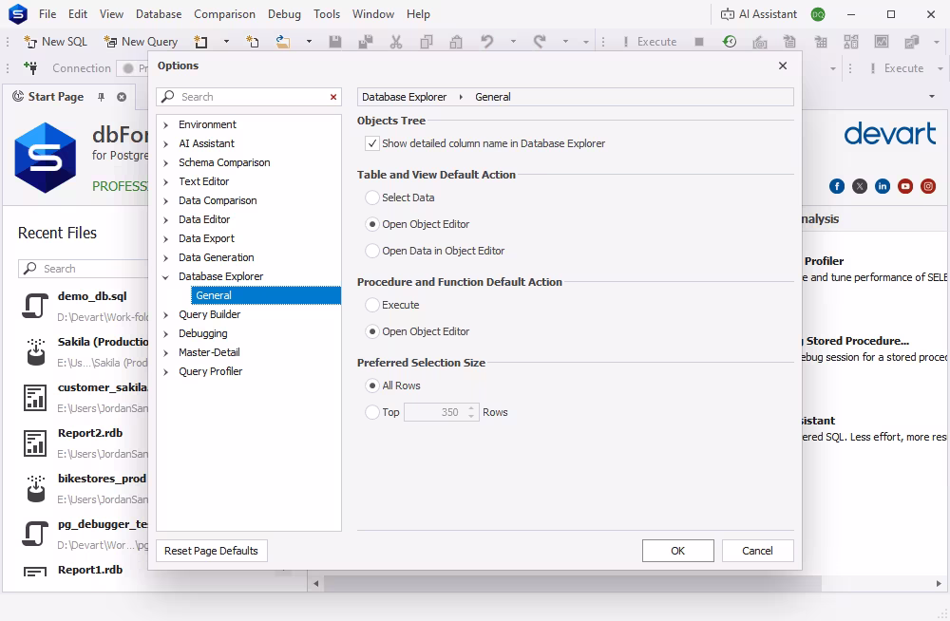Close the Options dialog with X
950x621 pixels.
click(783, 66)
